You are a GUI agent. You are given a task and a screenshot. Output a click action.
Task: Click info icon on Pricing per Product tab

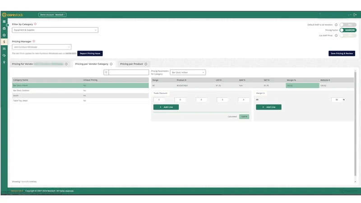[x=146, y=64]
